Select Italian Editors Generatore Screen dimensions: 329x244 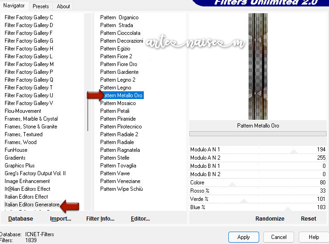32,205
